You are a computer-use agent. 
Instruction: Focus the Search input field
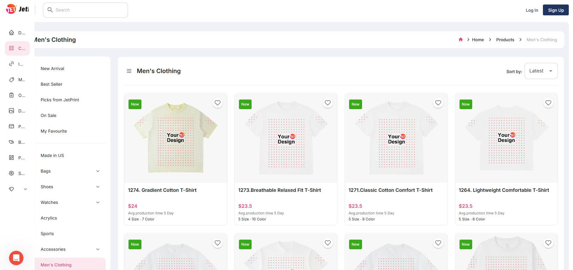point(85,10)
